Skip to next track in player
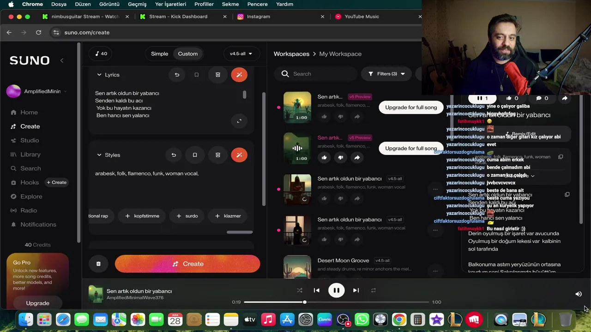Screen dimensions: 591x332 pos(356,290)
